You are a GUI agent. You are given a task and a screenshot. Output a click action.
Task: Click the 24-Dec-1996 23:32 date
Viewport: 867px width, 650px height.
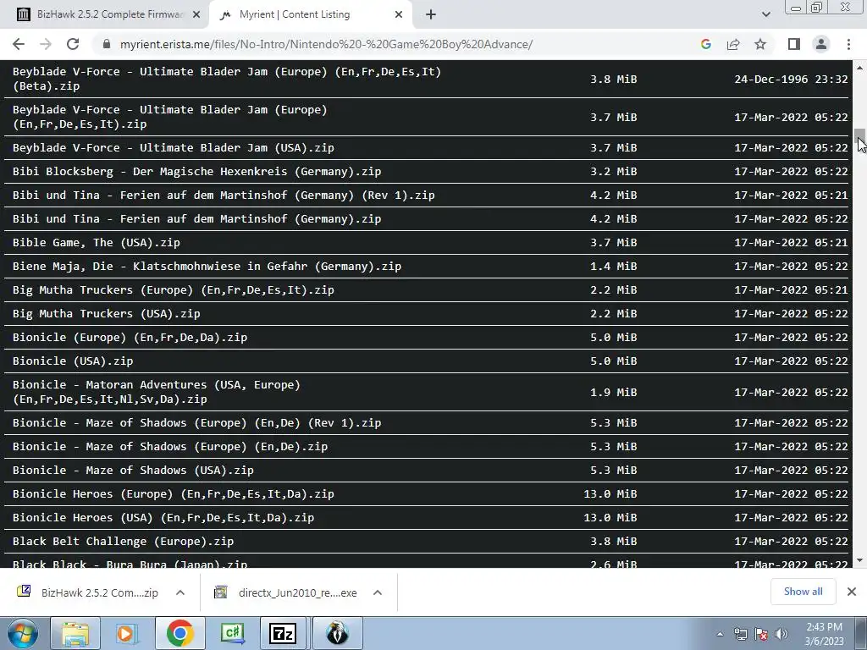pos(791,79)
